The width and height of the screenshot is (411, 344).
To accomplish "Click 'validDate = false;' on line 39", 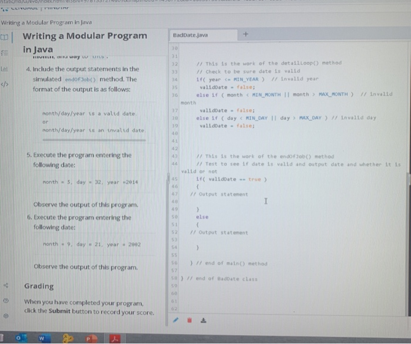I will coord(227,126).
